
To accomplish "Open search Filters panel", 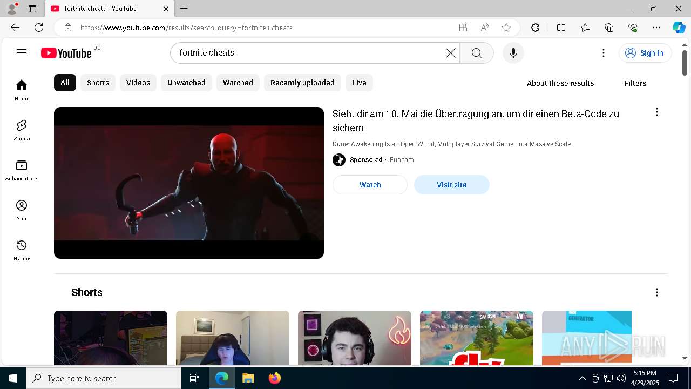I will pos(635,83).
